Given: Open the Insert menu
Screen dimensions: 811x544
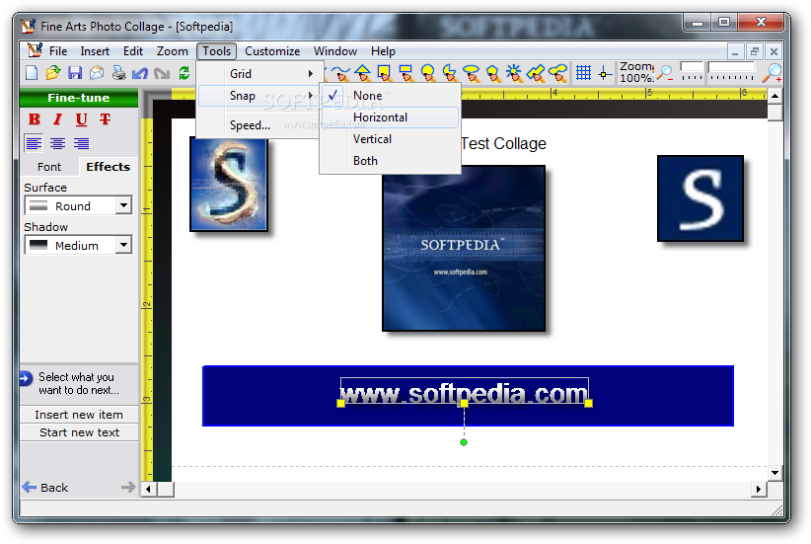Looking at the screenshot, I should (95, 51).
